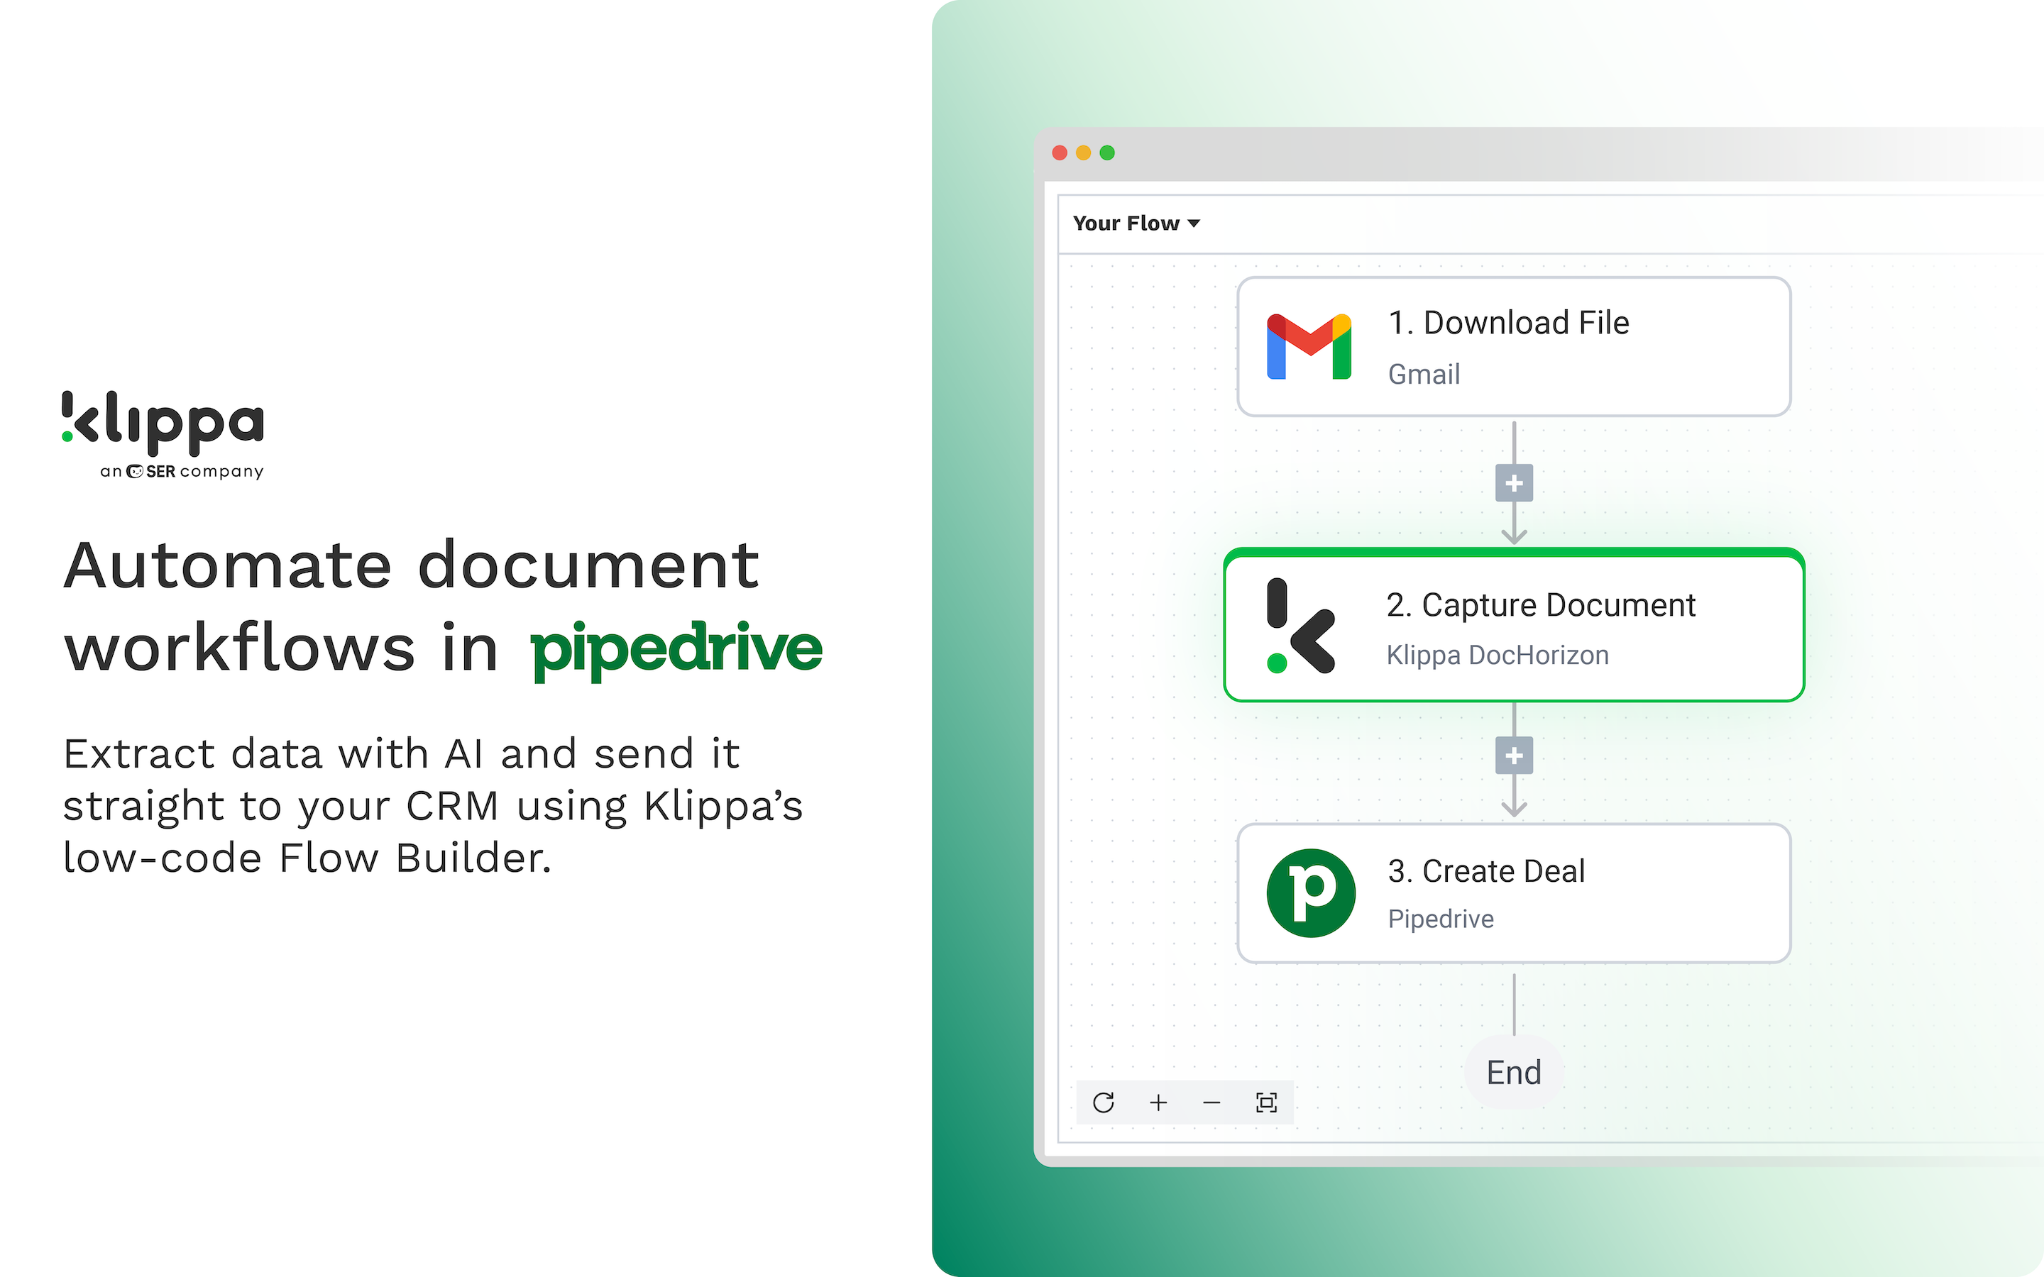
Task: Click the SER company emblem
Action: pyautogui.click(x=134, y=471)
